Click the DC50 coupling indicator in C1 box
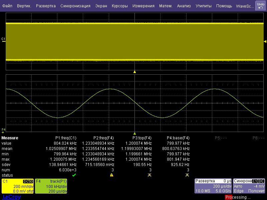 click(x=28, y=181)
